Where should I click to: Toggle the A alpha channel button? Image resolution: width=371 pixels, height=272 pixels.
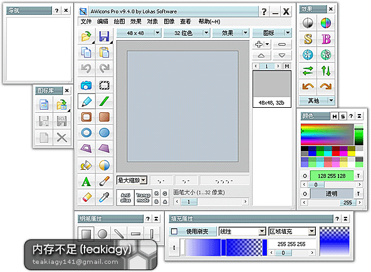[x=165, y=202]
